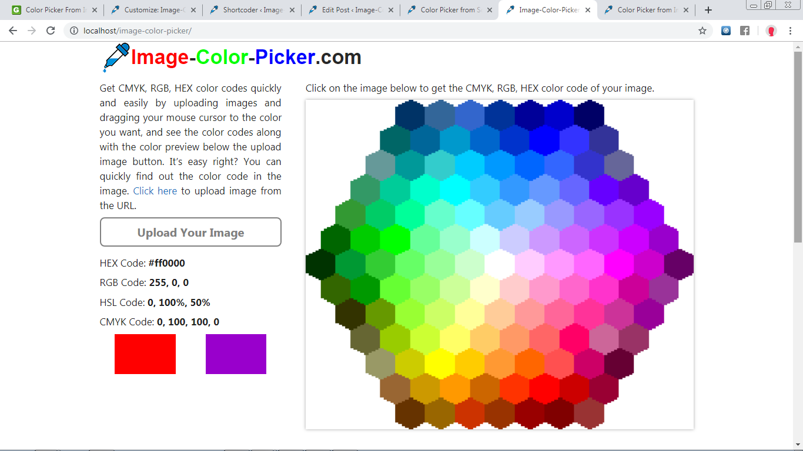Open the blue round extension icon
Image resolution: width=803 pixels, height=451 pixels.
pos(726,31)
